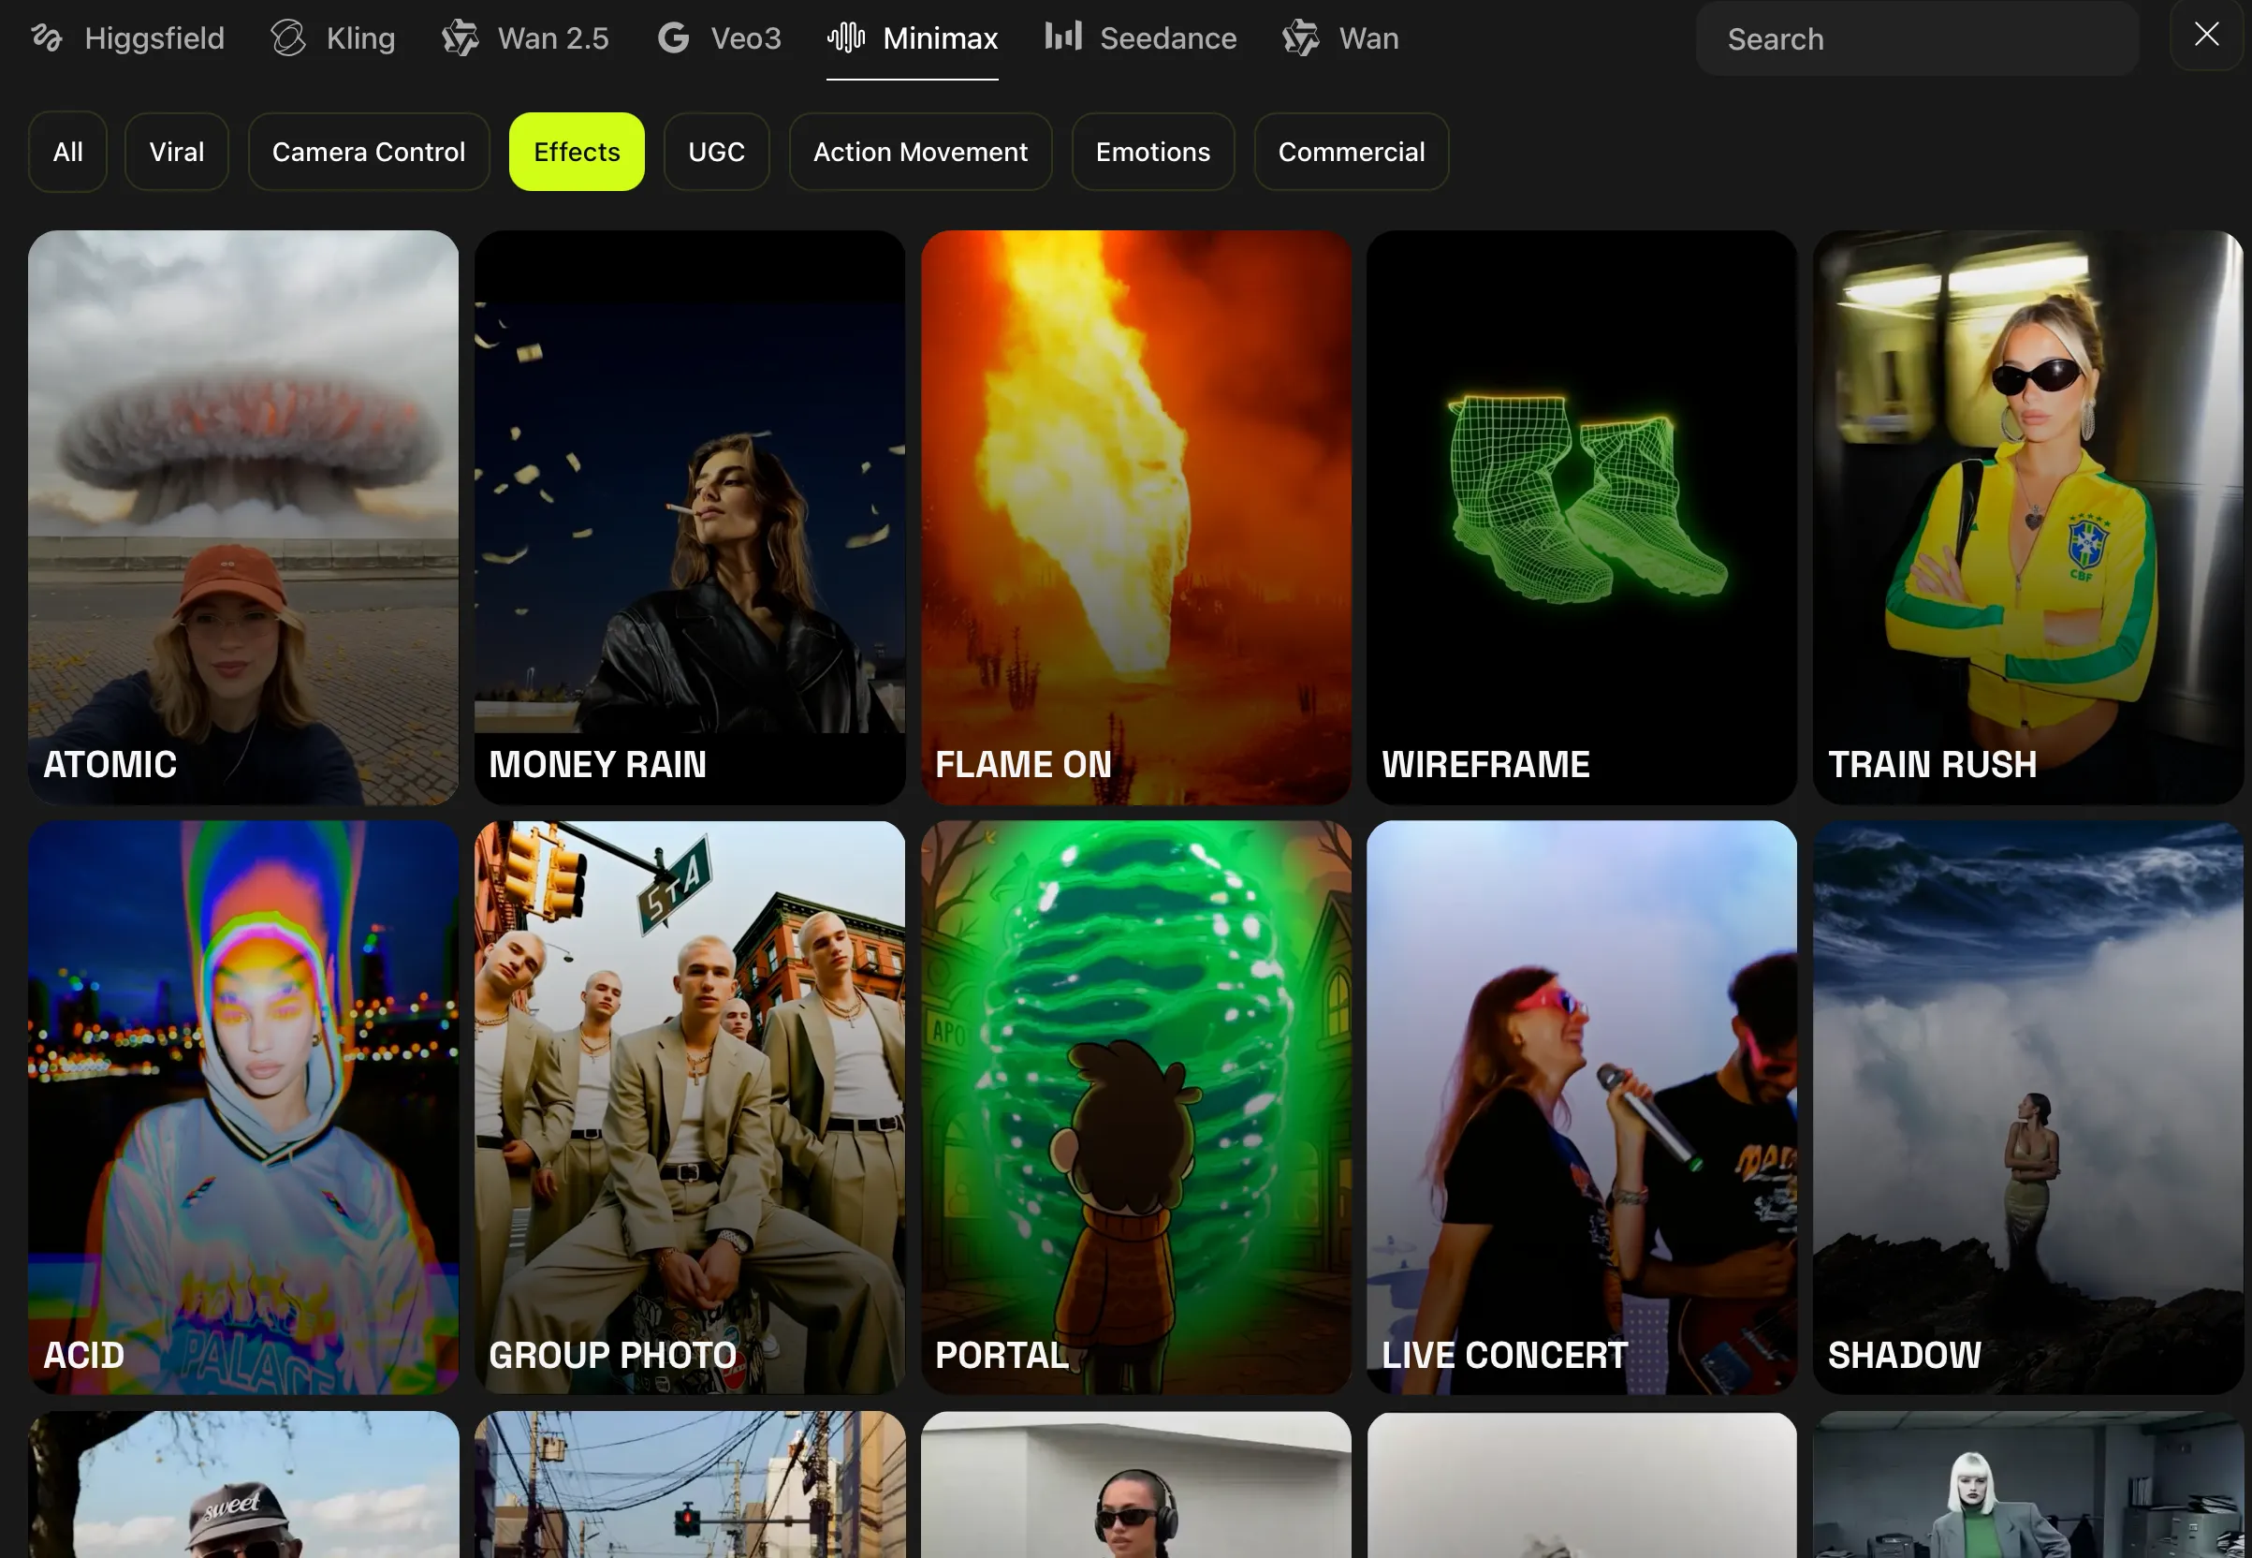Toggle the Viral filter chip
The height and width of the screenshot is (1558, 2252).
pyautogui.click(x=177, y=153)
